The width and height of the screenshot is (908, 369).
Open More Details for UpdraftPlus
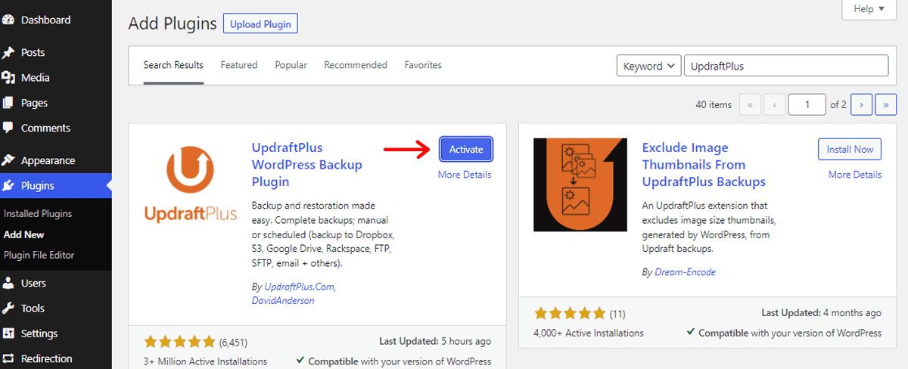pos(465,175)
